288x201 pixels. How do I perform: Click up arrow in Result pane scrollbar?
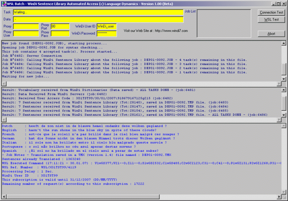(284, 90)
